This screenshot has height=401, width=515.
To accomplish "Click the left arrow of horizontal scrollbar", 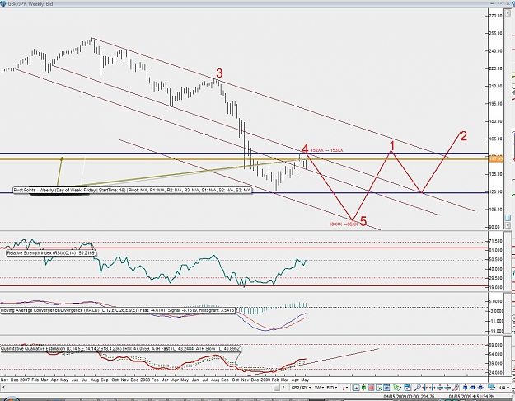I will [x=2, y=388].
